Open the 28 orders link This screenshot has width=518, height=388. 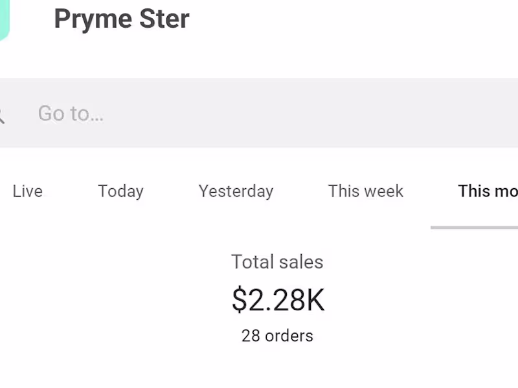point(277,336)
